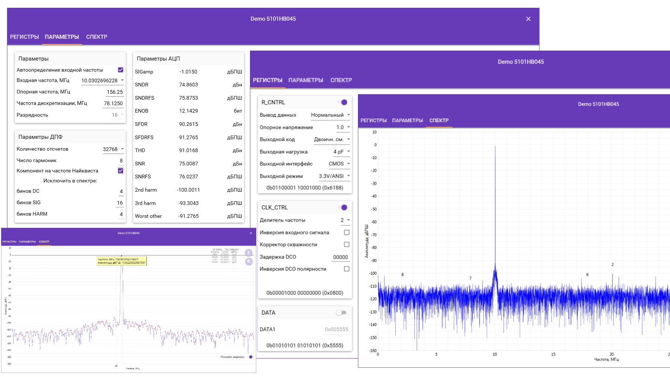Click harmonic marker 2 in large spectrum

tap(612, 265)
